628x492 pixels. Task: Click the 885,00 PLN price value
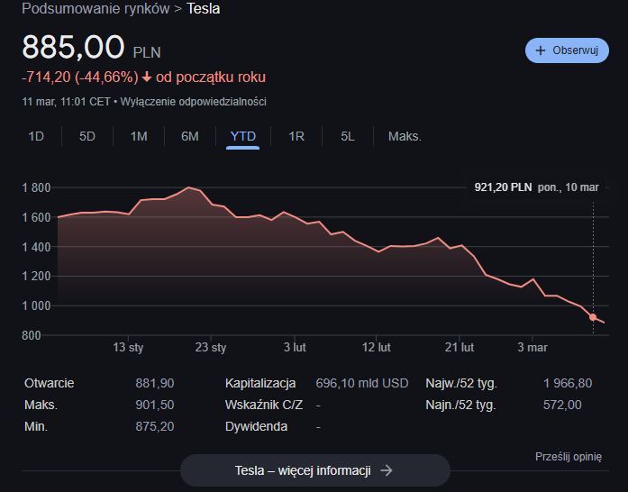click(x=74, y=48)
